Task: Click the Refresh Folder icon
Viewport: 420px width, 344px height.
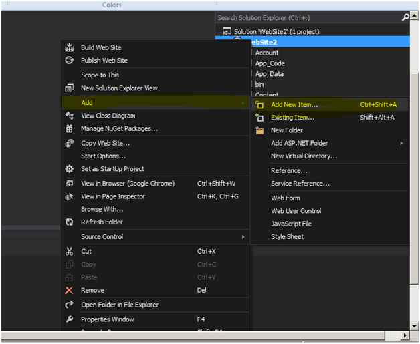Action: click(68, 222)
